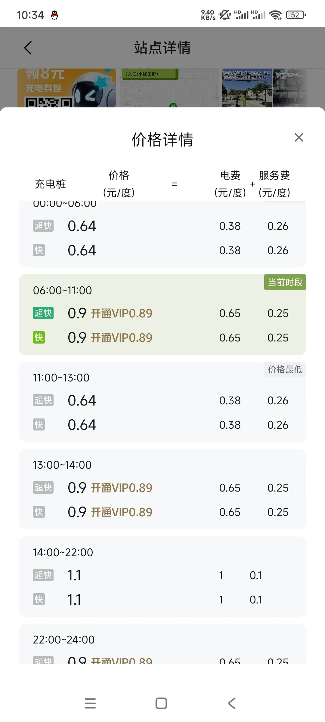325x722 pixels.
Task: Go back from station details page
Action: (x=28, y=48)
